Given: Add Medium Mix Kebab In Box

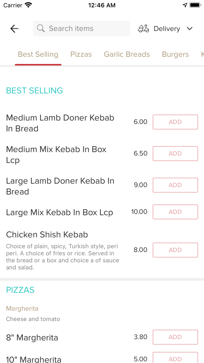Looking at the screenshot, I should tap(175, 153).
